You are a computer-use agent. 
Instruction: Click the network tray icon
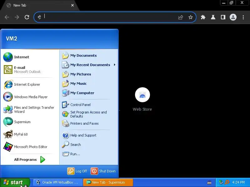pos(221,182)
